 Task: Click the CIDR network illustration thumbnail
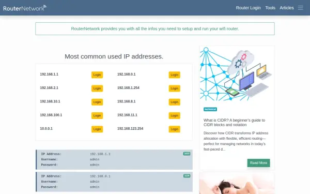[x=237, y=73]
